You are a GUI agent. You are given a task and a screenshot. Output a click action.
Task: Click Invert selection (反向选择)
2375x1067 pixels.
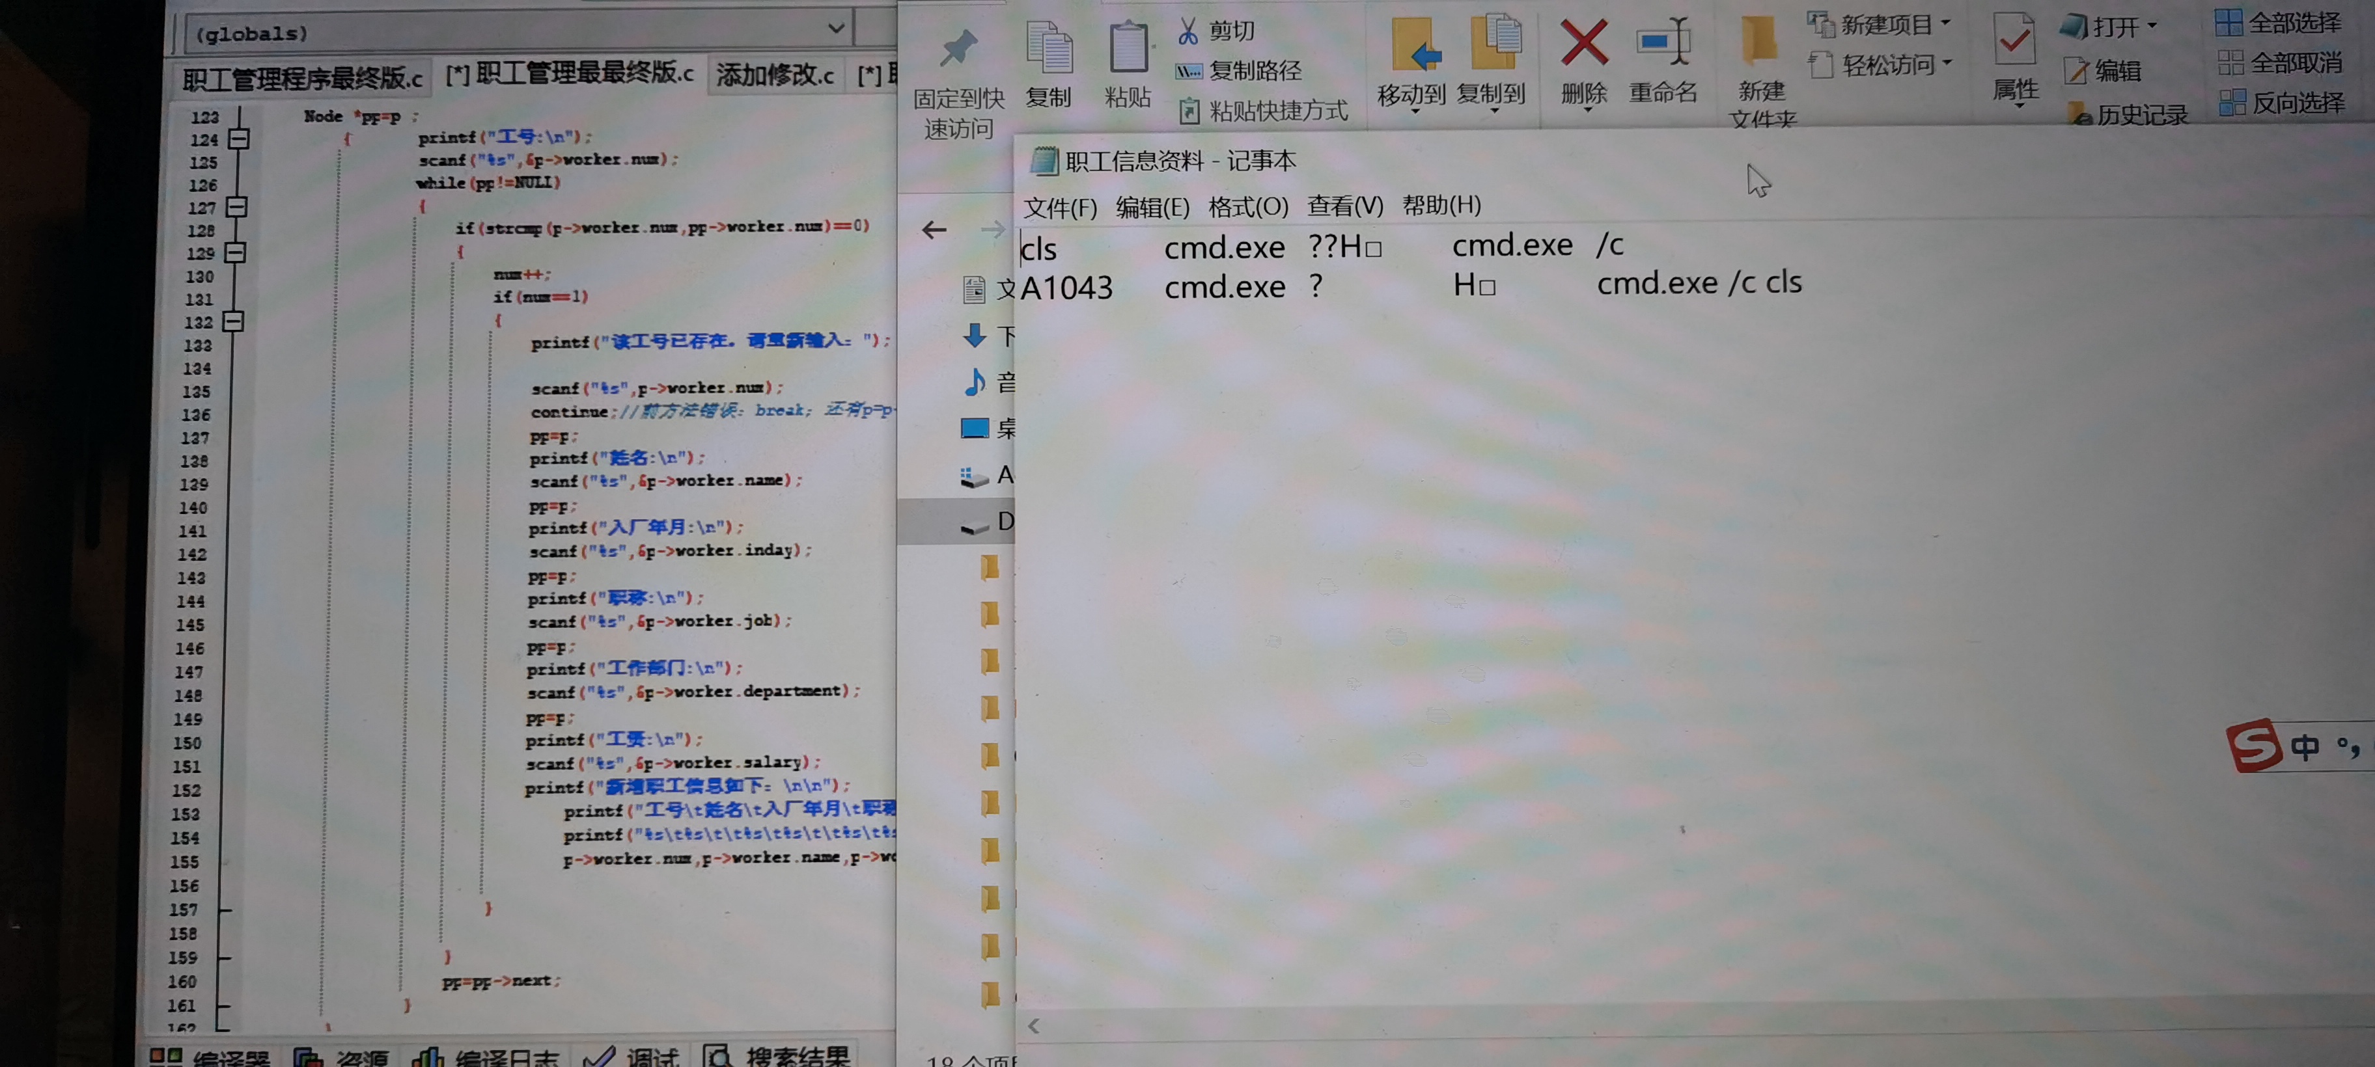point(2281,102)
